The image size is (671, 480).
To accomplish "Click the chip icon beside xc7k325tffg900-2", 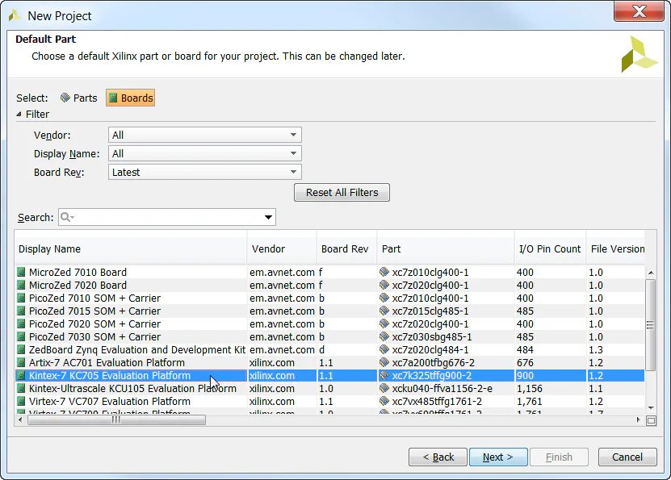I will point(385,375).
